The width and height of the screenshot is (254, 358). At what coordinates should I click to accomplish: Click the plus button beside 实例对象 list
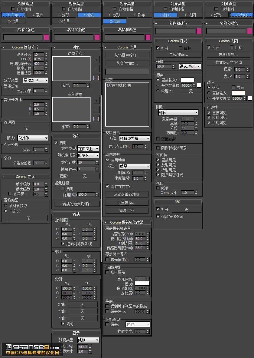click(96, 101)
